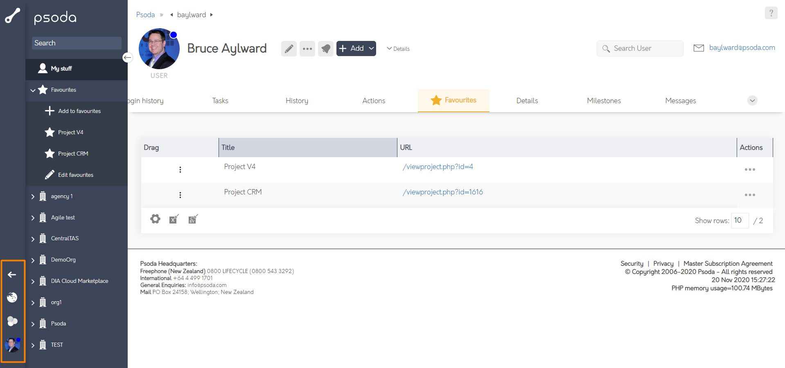Expand the DemoOrg organisation tree node
The height and width of the screenshot is (368, 785).
coord(33,260)
